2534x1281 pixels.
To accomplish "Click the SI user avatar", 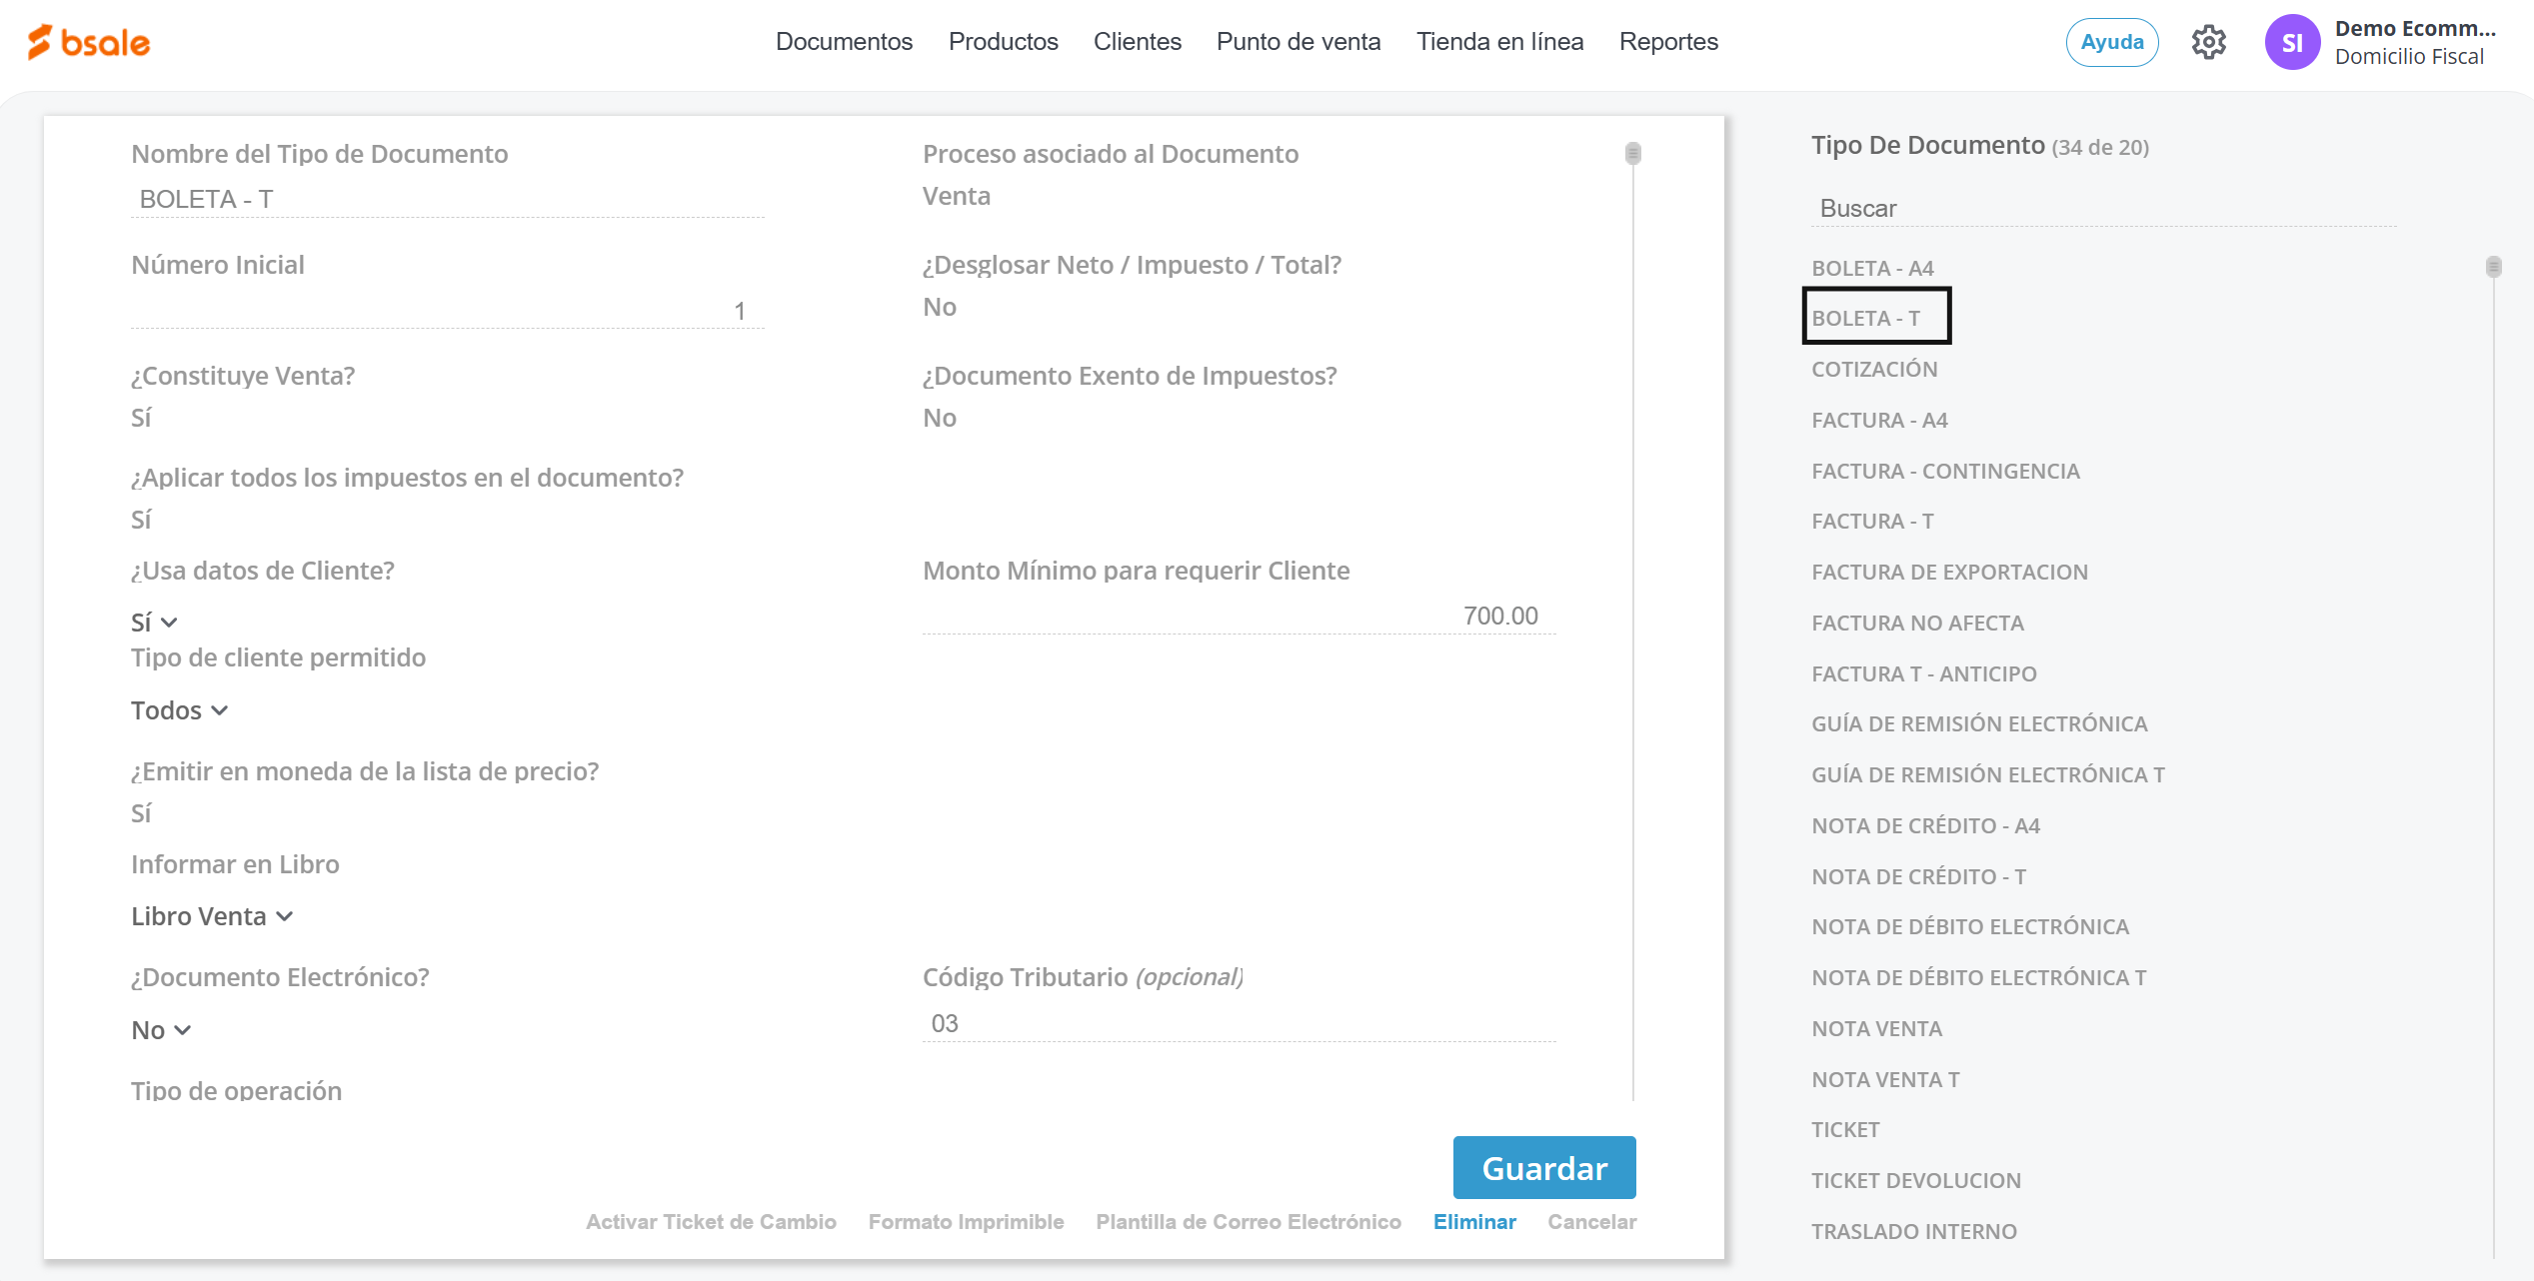I will 2291,42.
